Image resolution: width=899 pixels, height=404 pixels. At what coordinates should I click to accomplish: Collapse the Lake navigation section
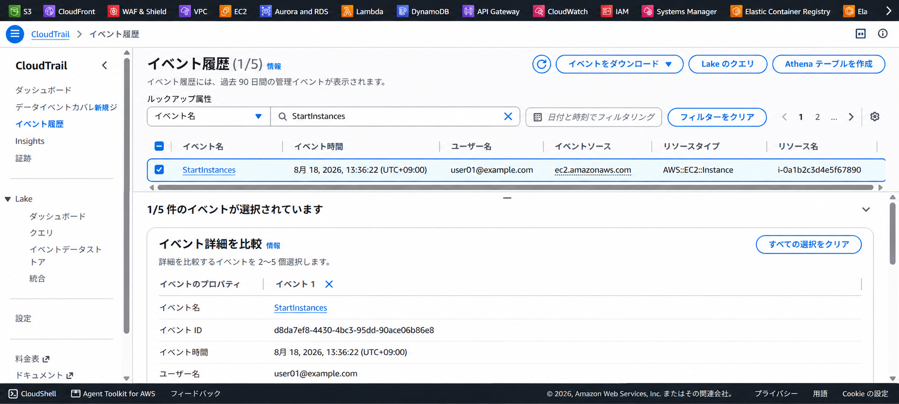coord(8,199)
